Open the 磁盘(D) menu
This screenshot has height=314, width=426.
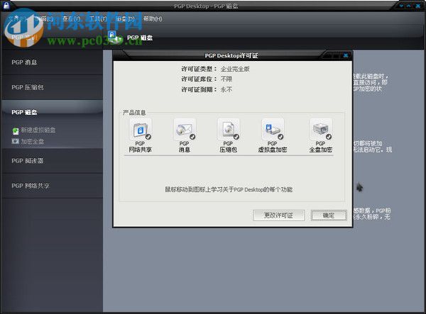[x=125, y=18]
